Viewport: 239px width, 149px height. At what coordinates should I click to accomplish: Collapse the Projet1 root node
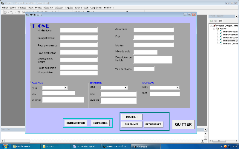(x=211, y=26)
